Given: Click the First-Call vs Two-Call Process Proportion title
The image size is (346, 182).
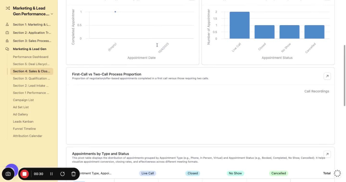Looking at the screenshot, I should [107, 74].
